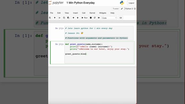Open the Insert menu
Viewport: 185px width, 104px height.
pos(75,13)
